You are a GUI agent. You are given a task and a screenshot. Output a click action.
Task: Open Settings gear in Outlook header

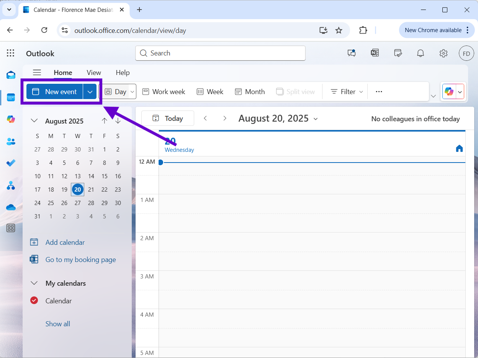pos(444,53)
